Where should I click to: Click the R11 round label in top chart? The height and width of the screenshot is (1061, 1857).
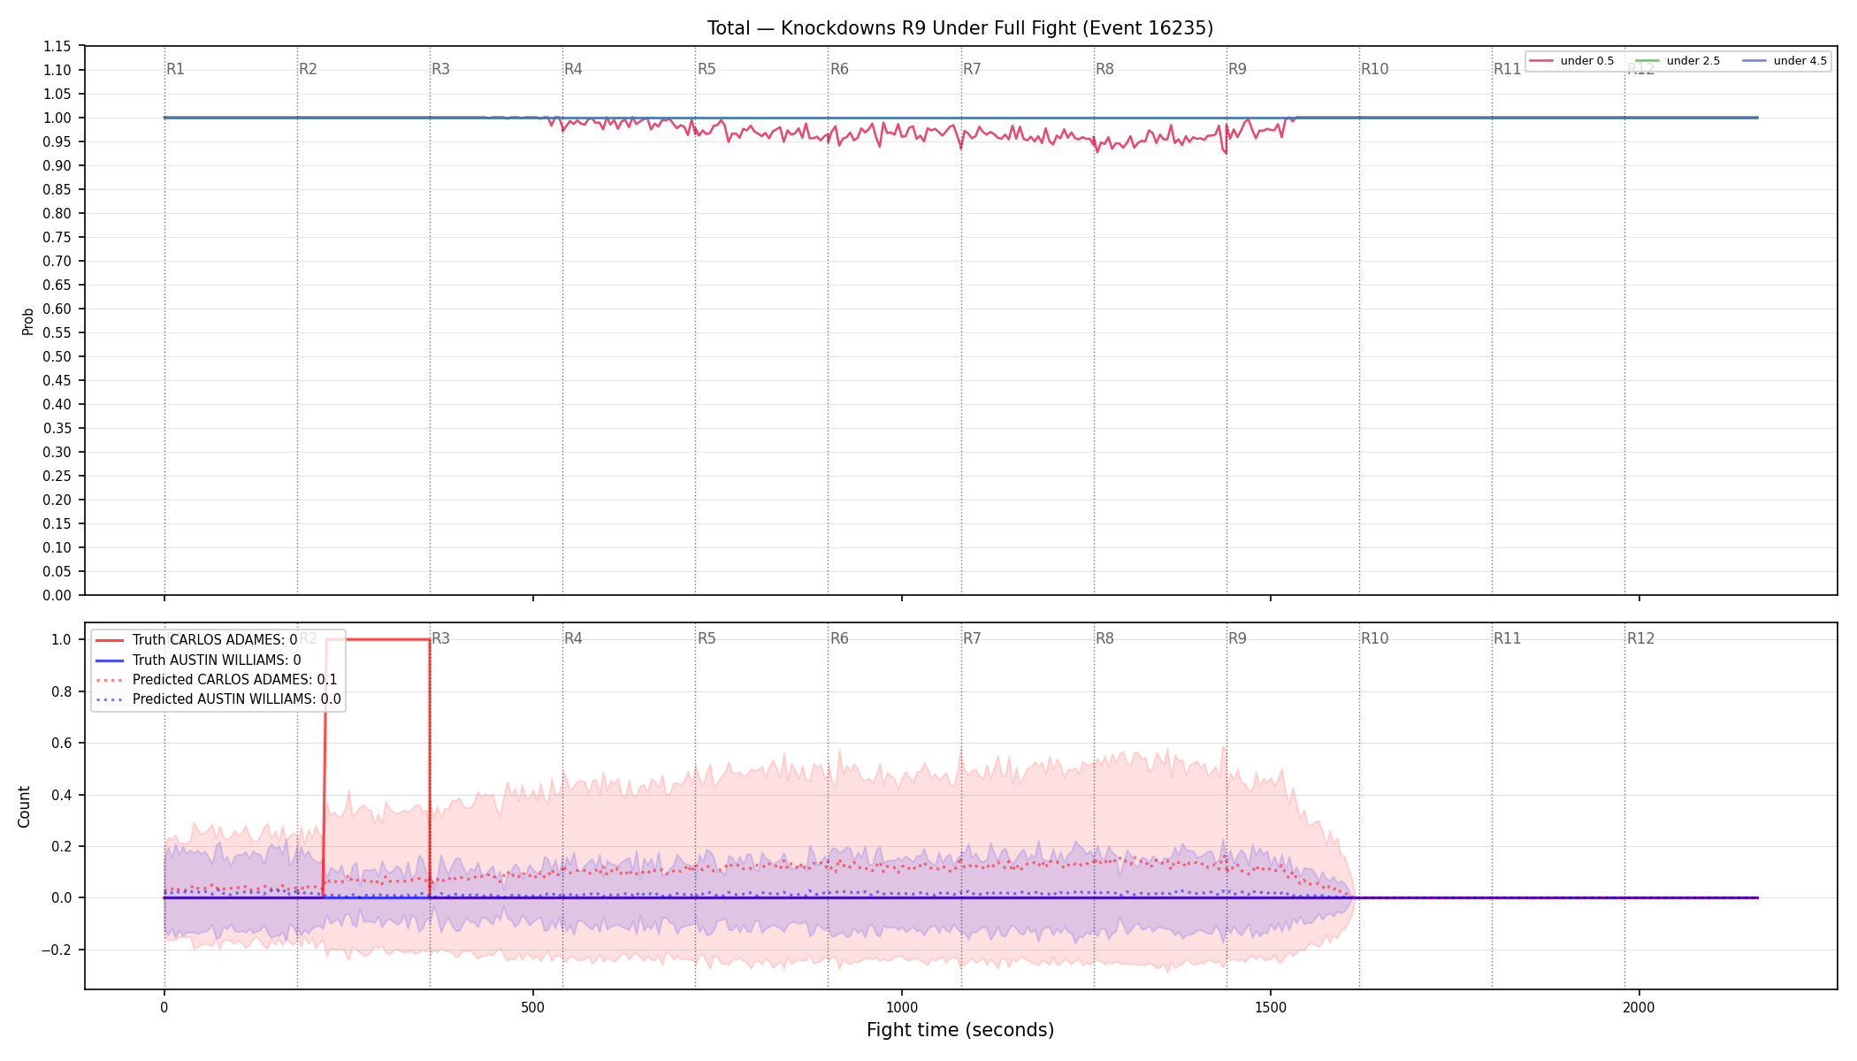(x=1508, y=69)
